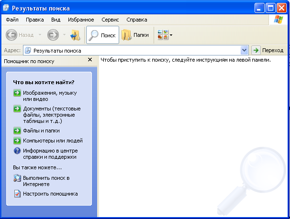Open the Избранное menu
Screen dimensions: 290x219
pos(81,20)
